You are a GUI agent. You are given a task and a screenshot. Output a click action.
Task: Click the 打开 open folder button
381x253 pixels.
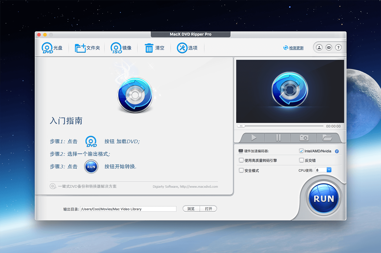tap(208, 209)
